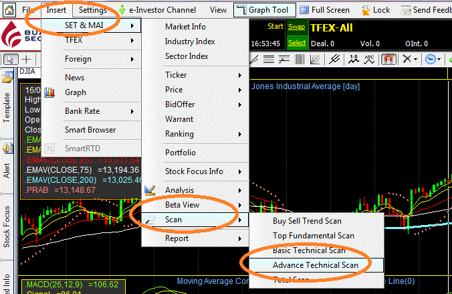Expand the Price submenu
This screenshot has height=294, width=452.
tap(195, 90)
